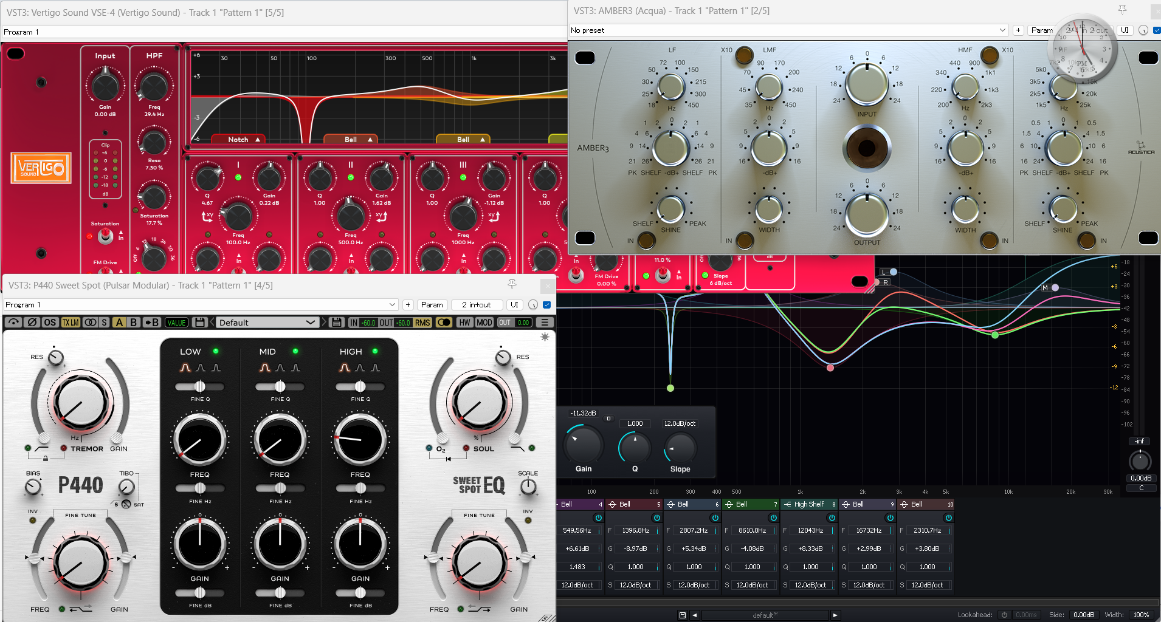Image resolution: width=1161 pixels, height=622 pixels.
Task: Click the save icon left of default* preset
Action: click(683, 615)
